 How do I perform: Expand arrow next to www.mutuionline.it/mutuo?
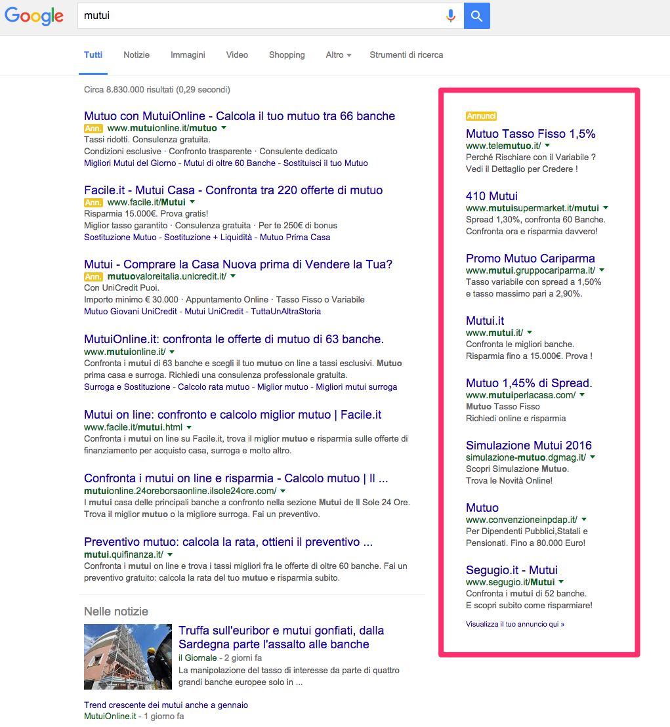tap(224, 127)
